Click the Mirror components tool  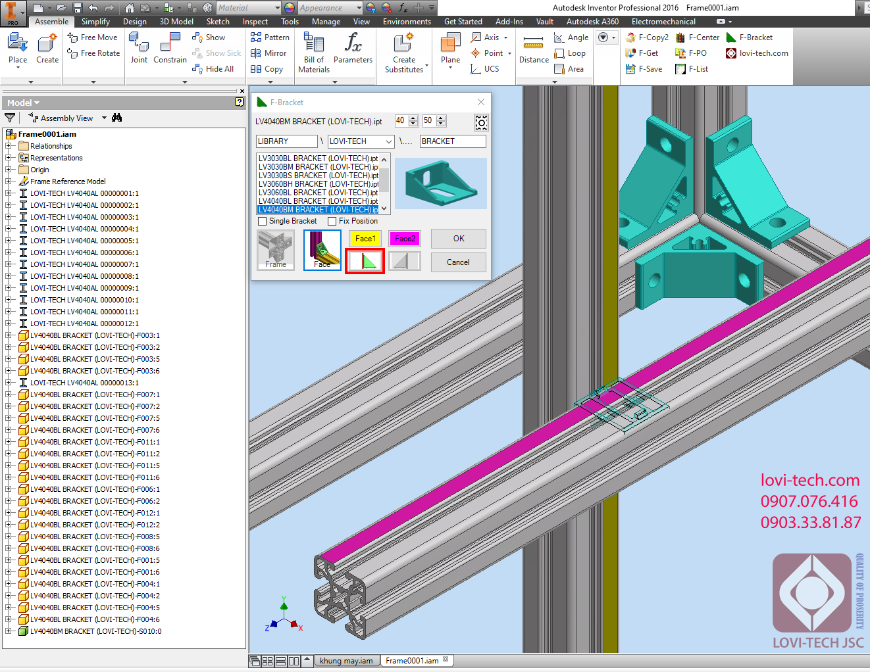pyautogui.click(x=269, y=53)
